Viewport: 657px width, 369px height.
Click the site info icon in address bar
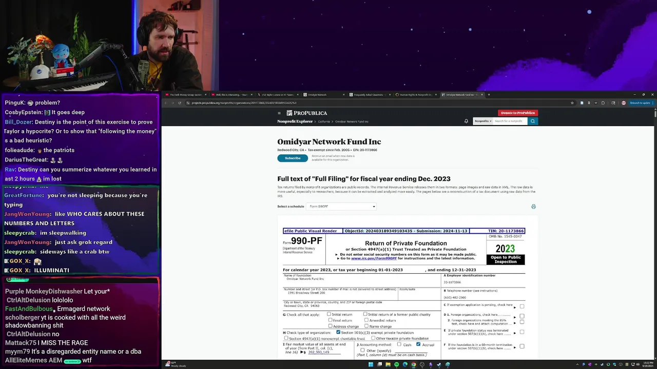click(188, 103)
